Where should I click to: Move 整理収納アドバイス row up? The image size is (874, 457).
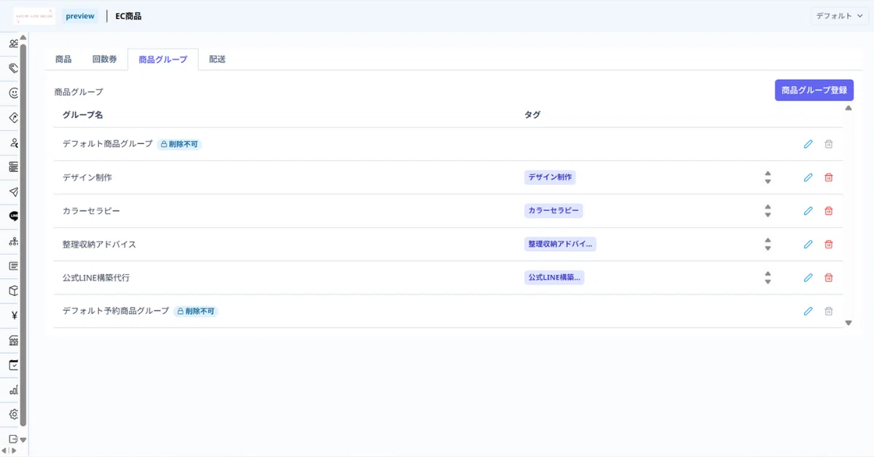(768, 240)
